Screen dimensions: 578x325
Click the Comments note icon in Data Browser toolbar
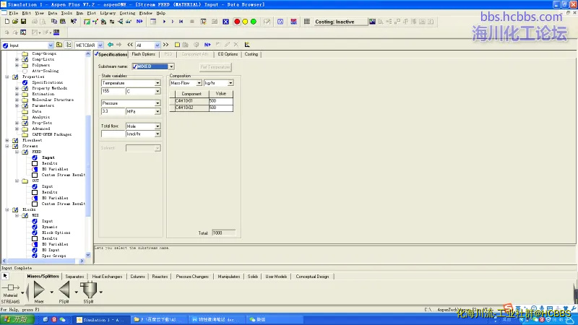[x=177, y=45]
